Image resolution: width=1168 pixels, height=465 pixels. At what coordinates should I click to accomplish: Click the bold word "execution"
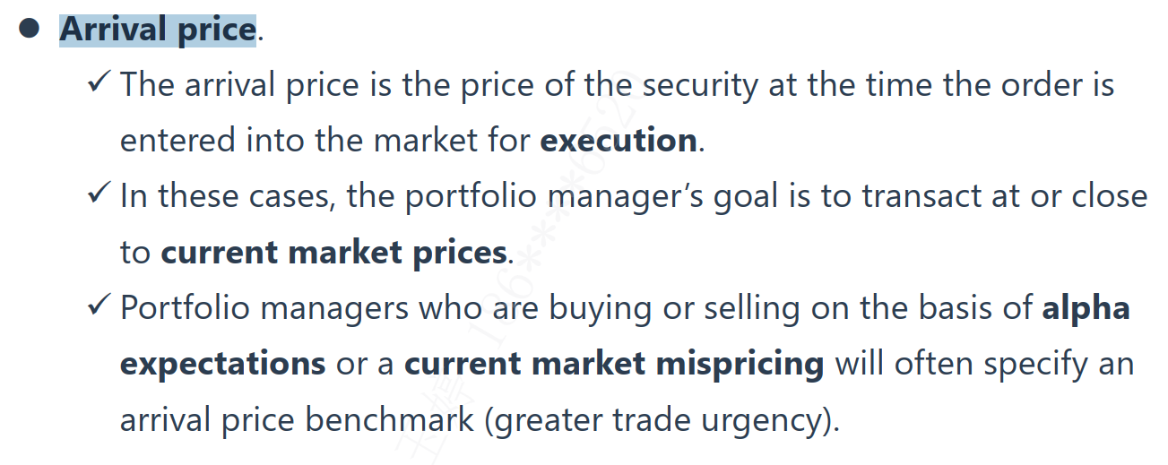[x=619, y=141]
